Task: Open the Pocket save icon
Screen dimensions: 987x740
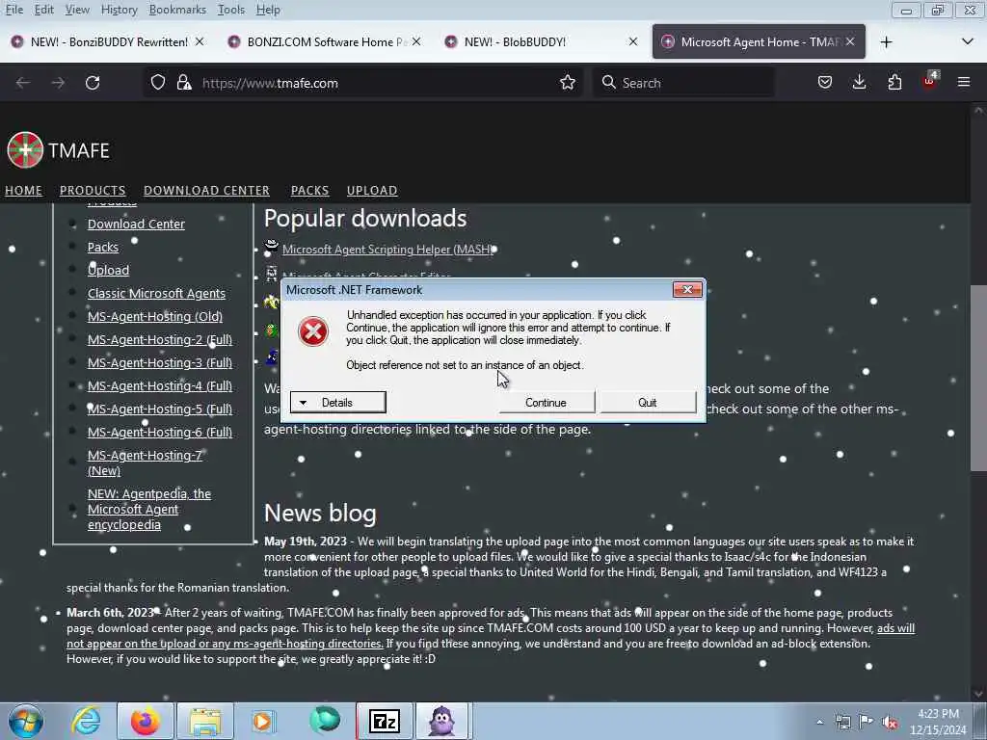Action: 825,83
